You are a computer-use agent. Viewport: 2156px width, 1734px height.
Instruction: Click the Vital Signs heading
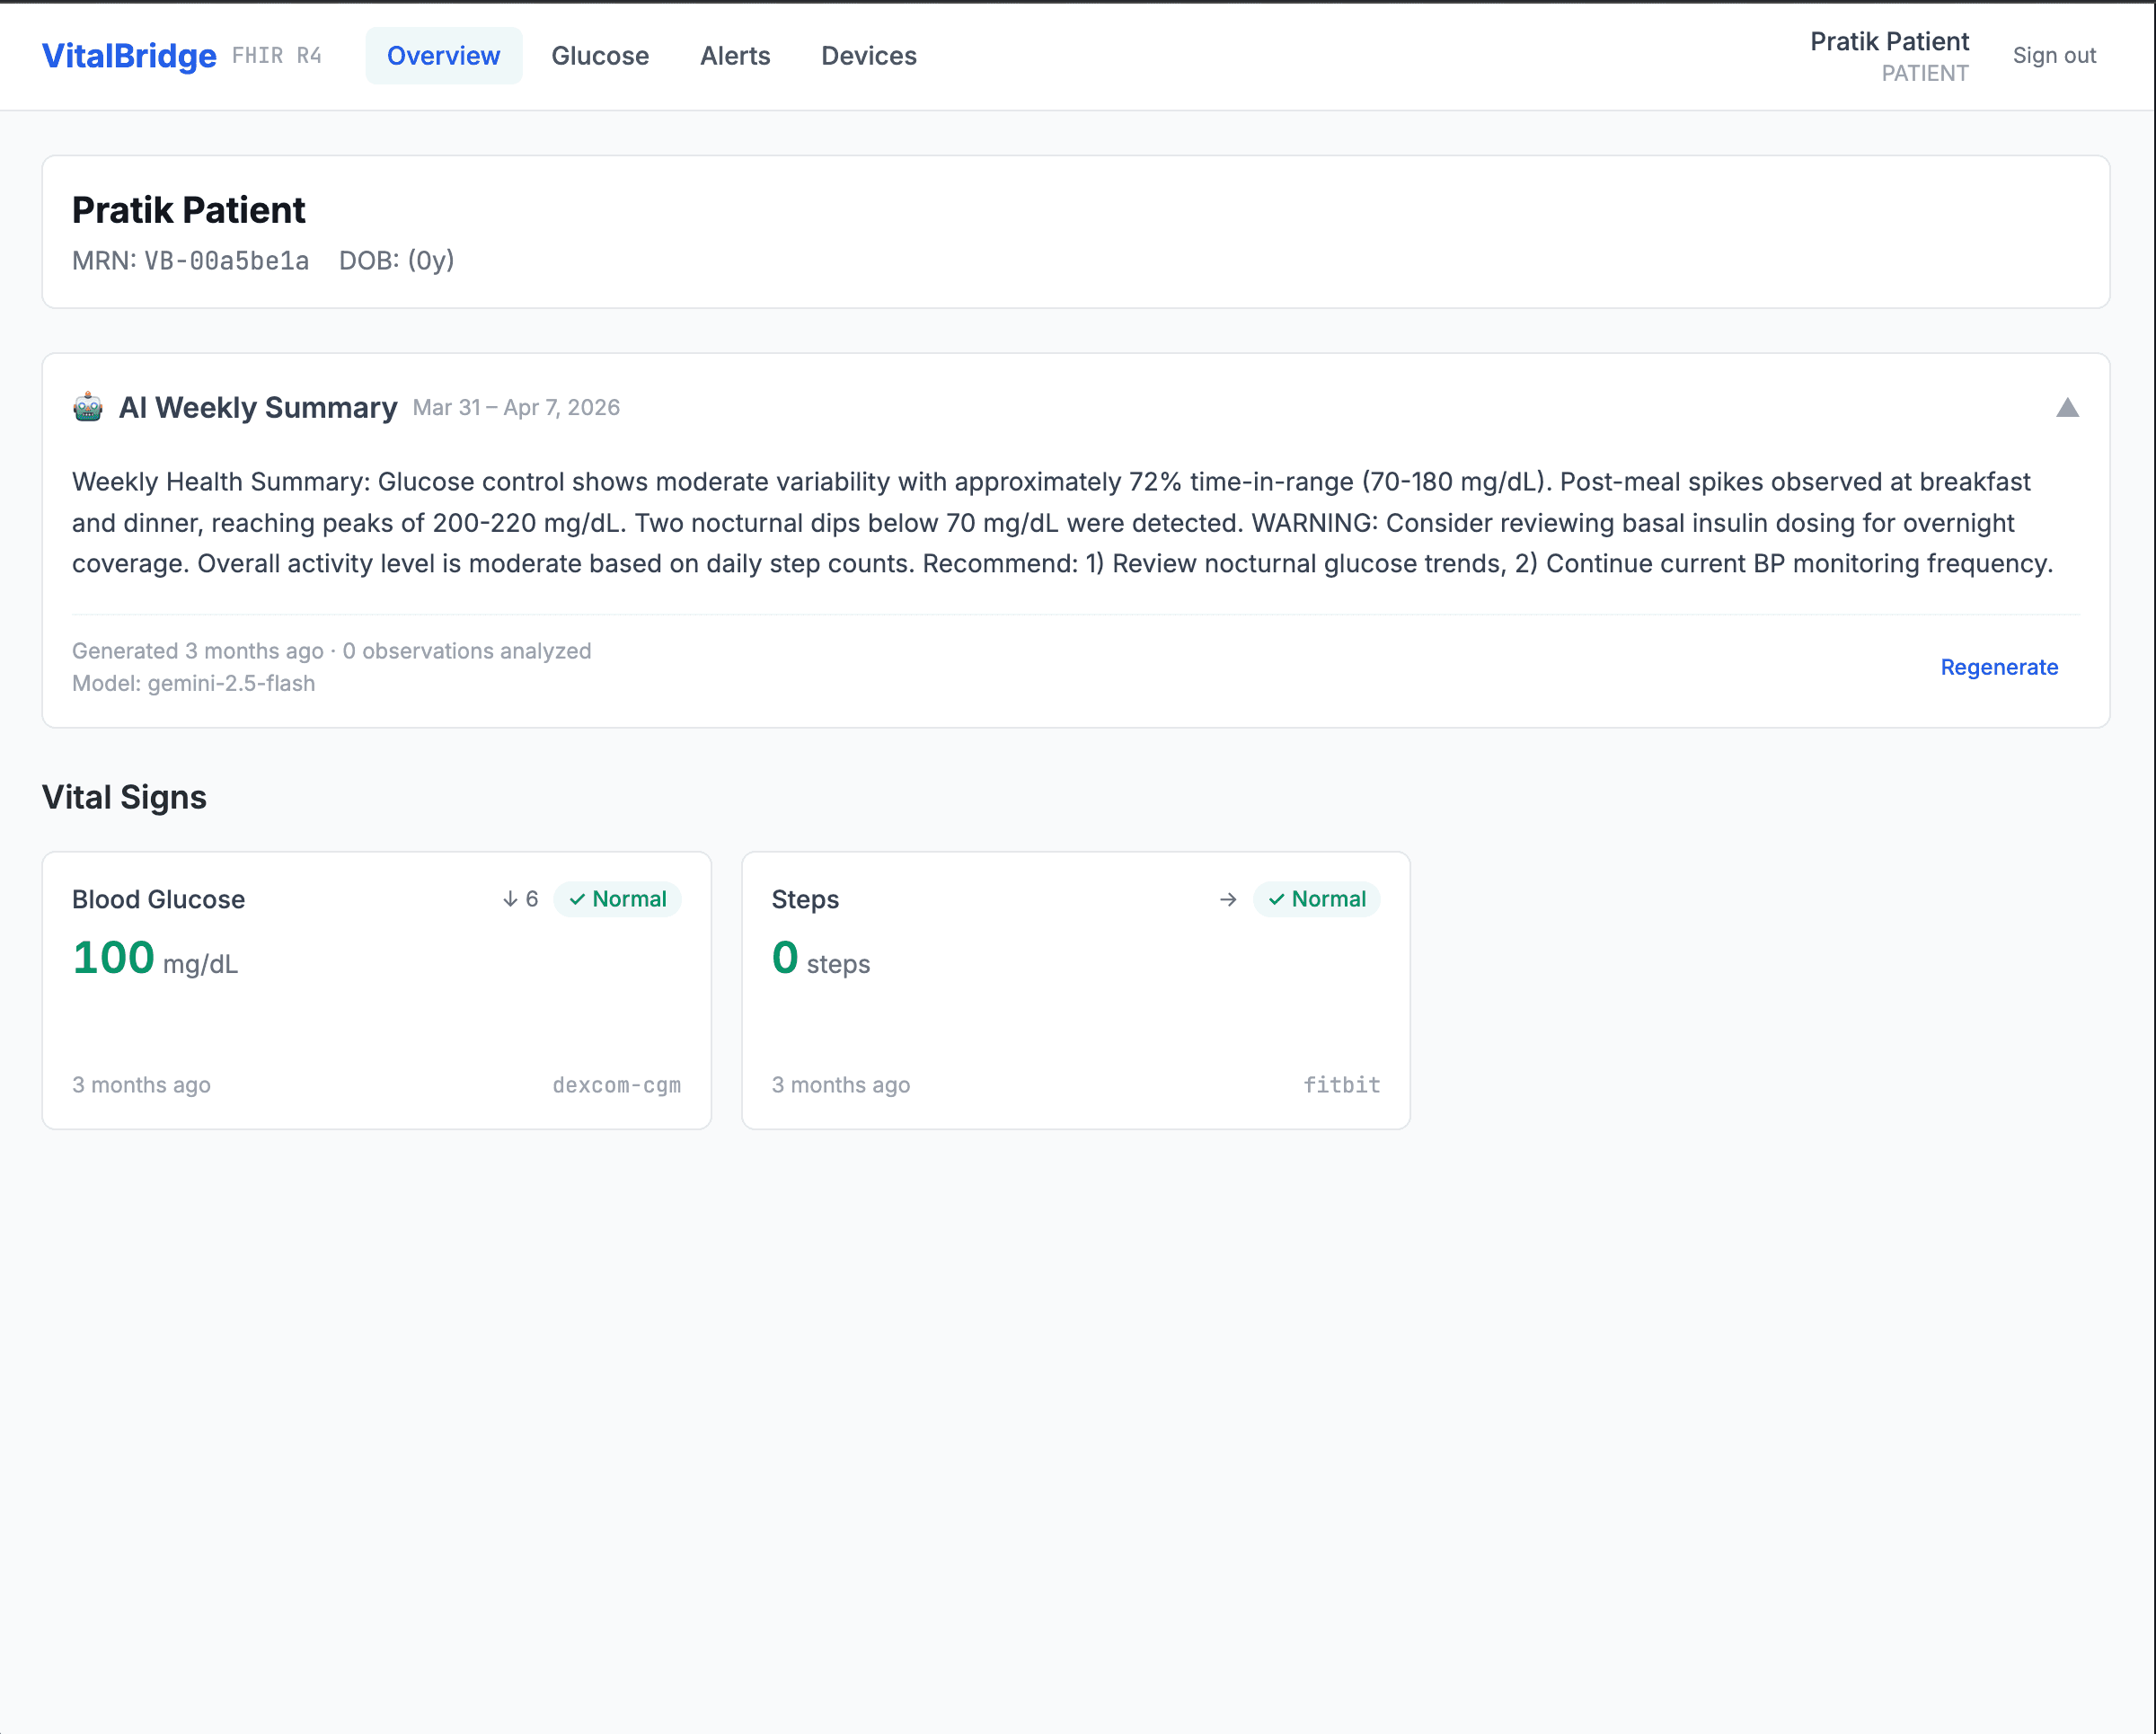click(124, 797)
